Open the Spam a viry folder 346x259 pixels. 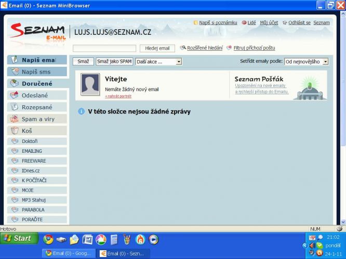[37, 119]
